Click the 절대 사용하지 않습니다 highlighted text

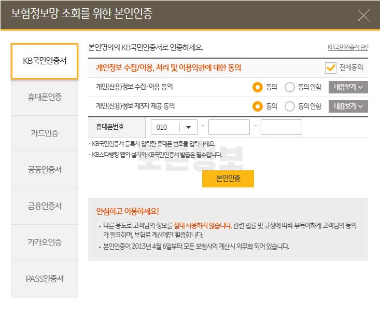tap(203, 226)
